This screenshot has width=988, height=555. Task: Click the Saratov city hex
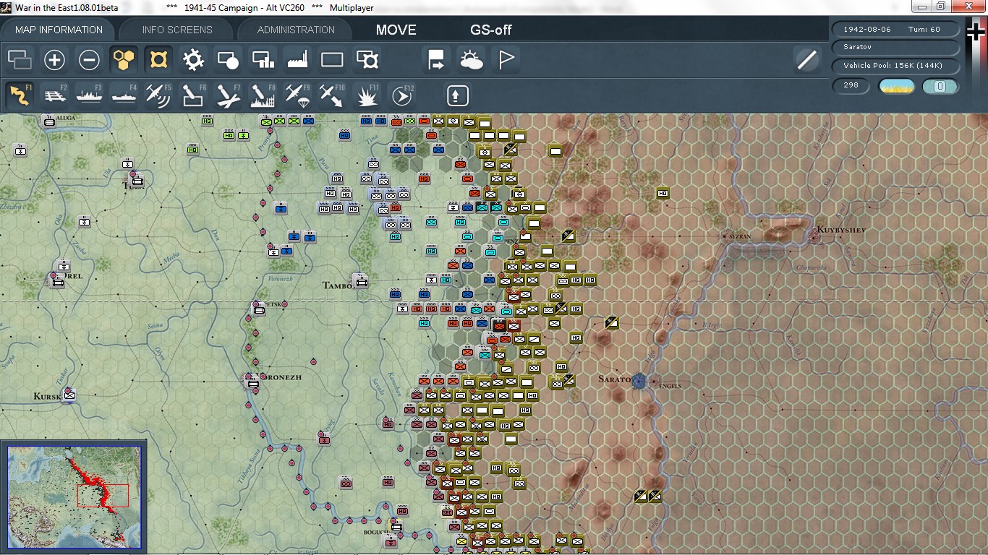point(639,381)
